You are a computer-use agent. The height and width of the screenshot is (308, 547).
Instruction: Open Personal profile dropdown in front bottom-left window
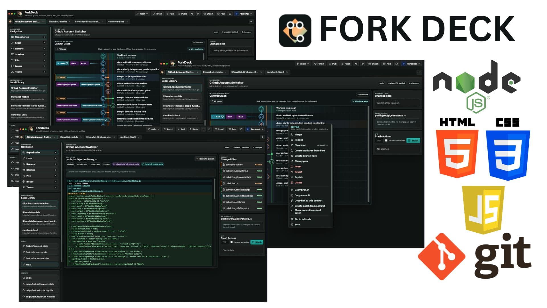click(255, 129)
